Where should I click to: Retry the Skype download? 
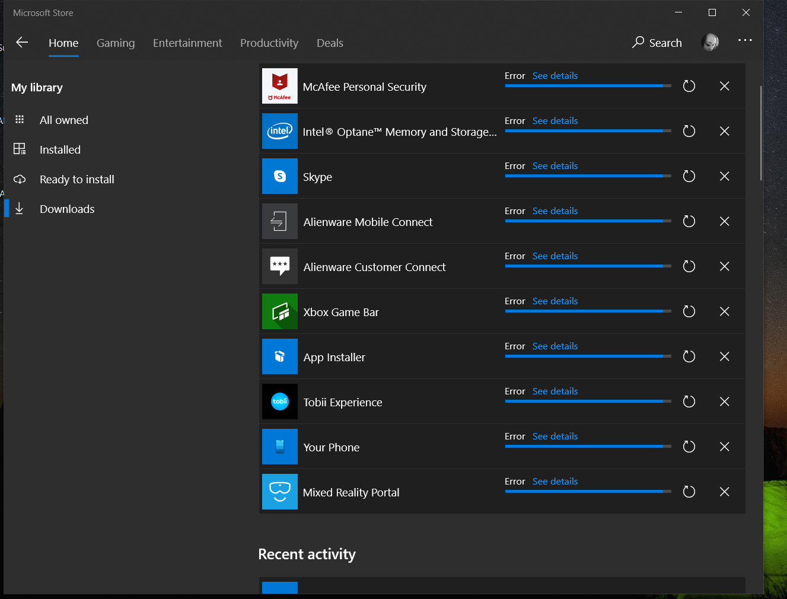click(x=689, y=176)
